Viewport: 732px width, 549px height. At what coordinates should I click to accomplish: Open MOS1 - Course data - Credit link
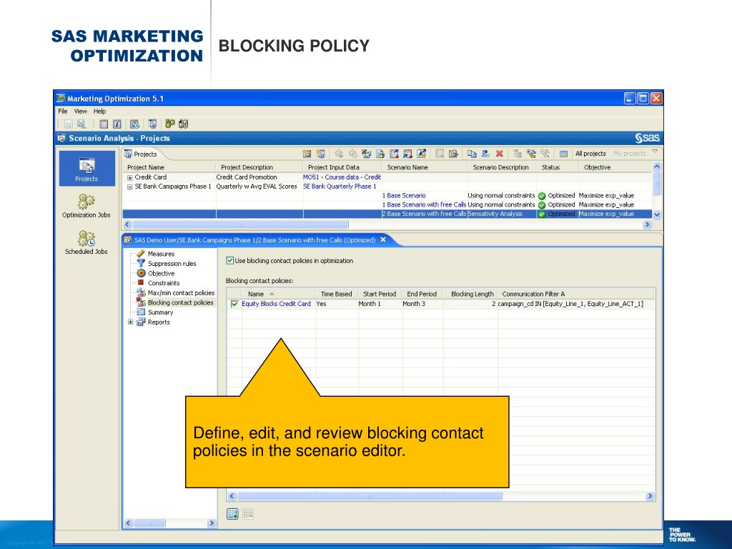[x=342, y=177]
